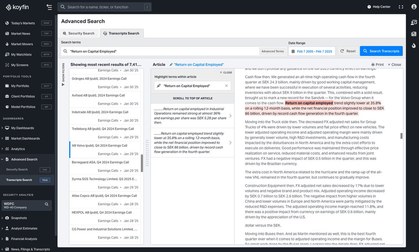Click Today's Markets globe icon
Screen dimensions: 419x252
click(7, 23)
